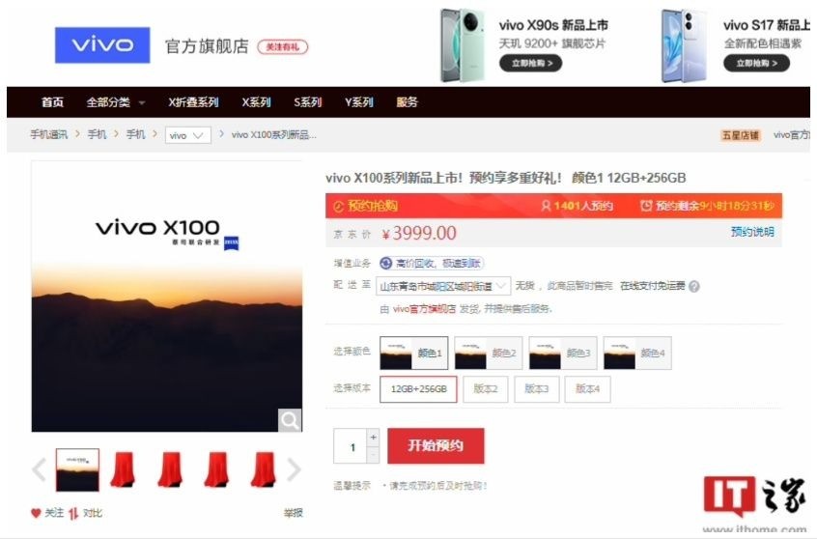Click the 对比 compare arrows icon
This screenshot has height=539, width=817.
point(73,514)
